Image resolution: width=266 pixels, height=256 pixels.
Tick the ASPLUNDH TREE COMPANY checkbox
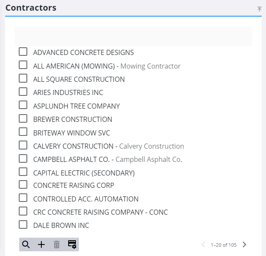click(x=23, y=105)
